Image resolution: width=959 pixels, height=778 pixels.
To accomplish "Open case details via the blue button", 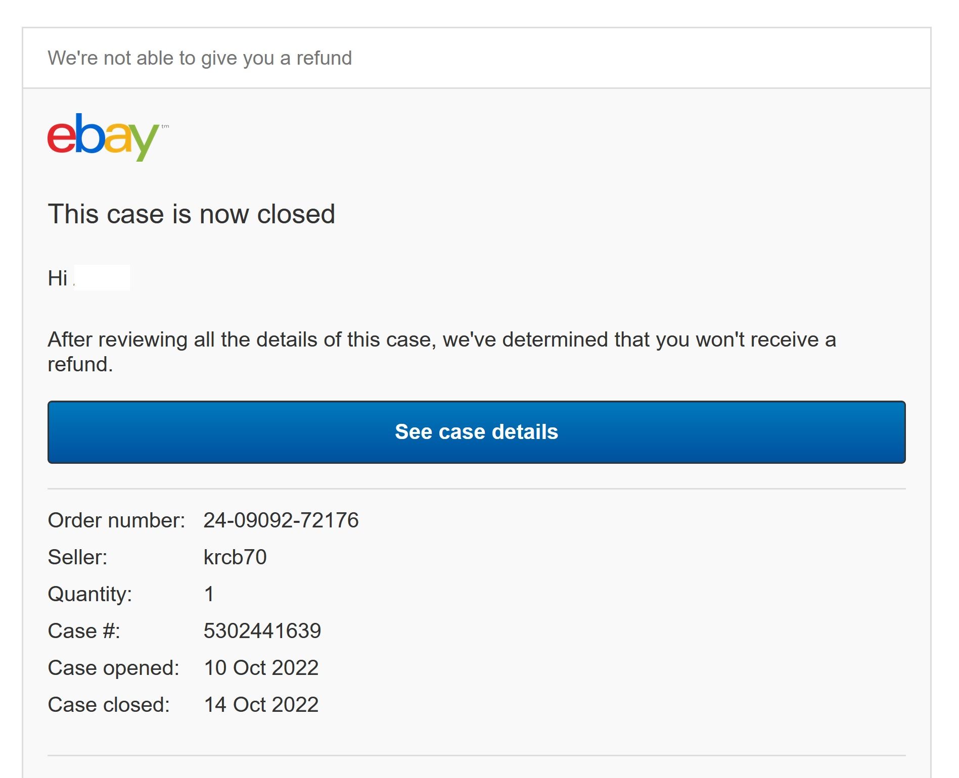I will point(475,432).
